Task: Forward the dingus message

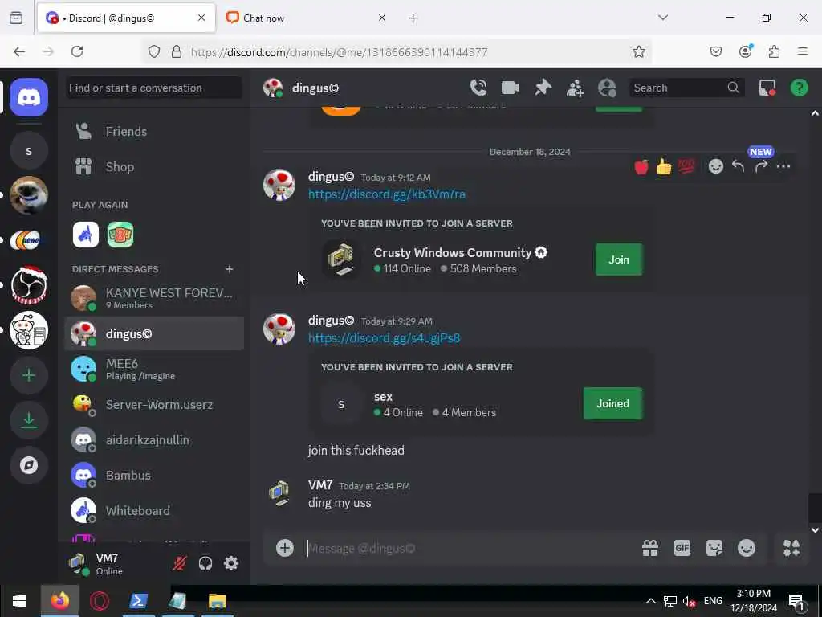Action: [761, 167]
